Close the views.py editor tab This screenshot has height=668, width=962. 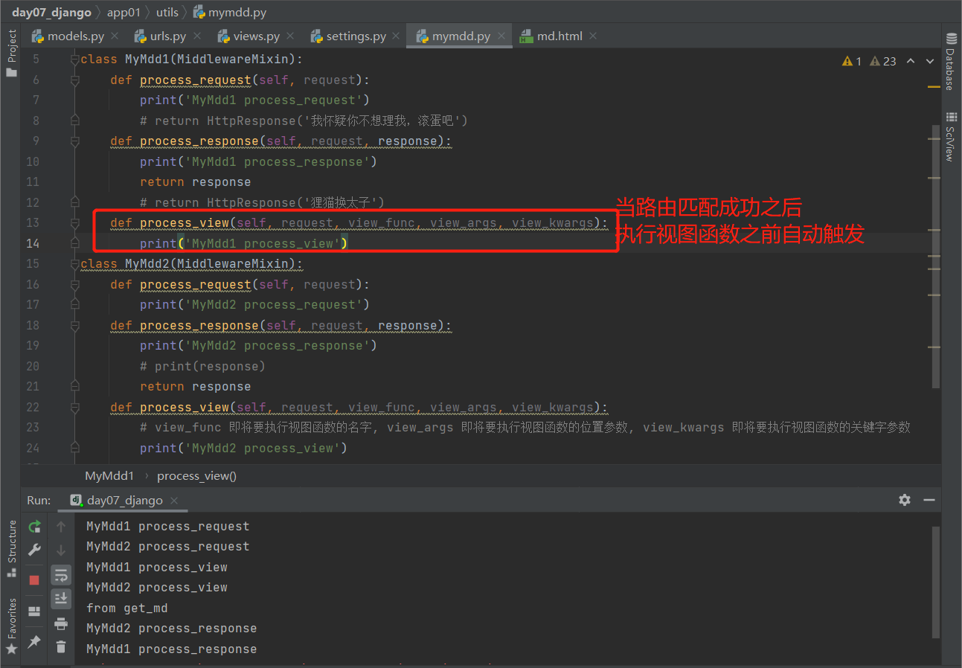(290, 36)
